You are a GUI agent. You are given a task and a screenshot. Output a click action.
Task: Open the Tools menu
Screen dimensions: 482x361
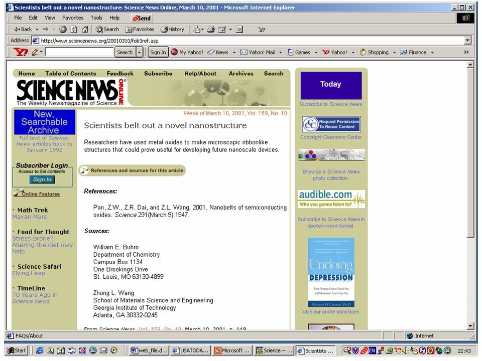coord(96,18)
